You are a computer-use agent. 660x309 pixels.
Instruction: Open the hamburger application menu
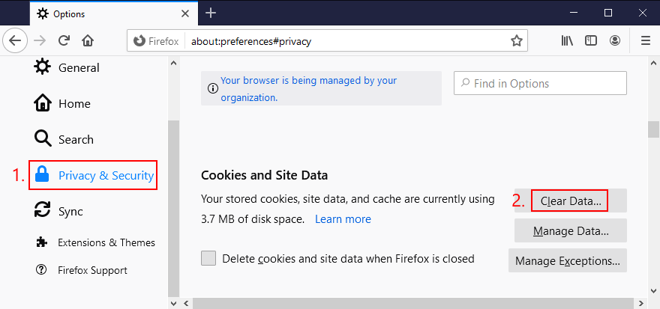(x=645, y=40)
